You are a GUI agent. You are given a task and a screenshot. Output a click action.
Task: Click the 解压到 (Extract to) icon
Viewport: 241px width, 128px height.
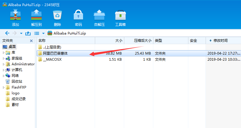36,15
